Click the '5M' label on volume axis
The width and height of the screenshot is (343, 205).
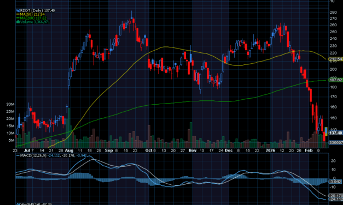click(11, 141)
